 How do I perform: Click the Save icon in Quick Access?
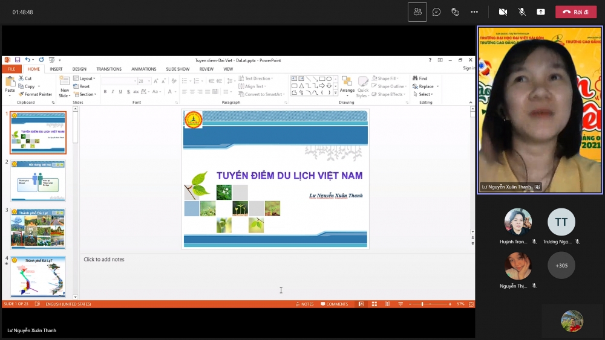pos(18,60)
